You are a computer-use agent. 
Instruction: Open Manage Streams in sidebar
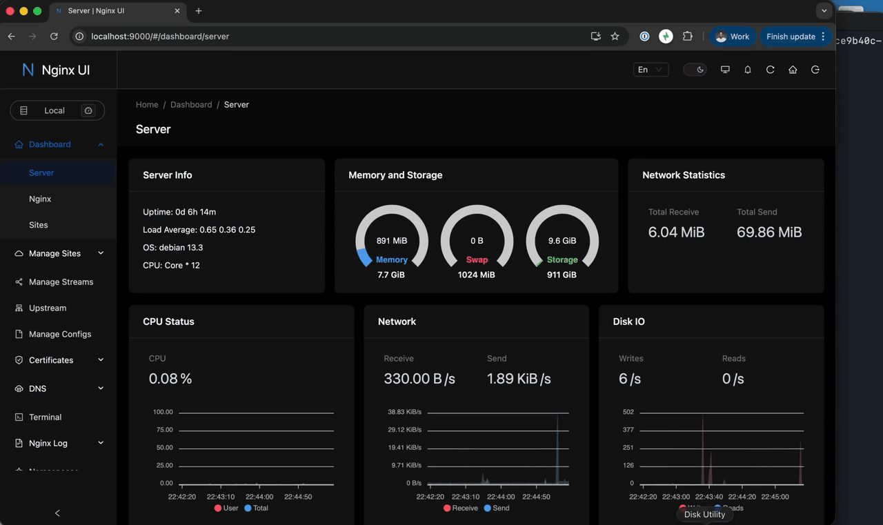58,282
